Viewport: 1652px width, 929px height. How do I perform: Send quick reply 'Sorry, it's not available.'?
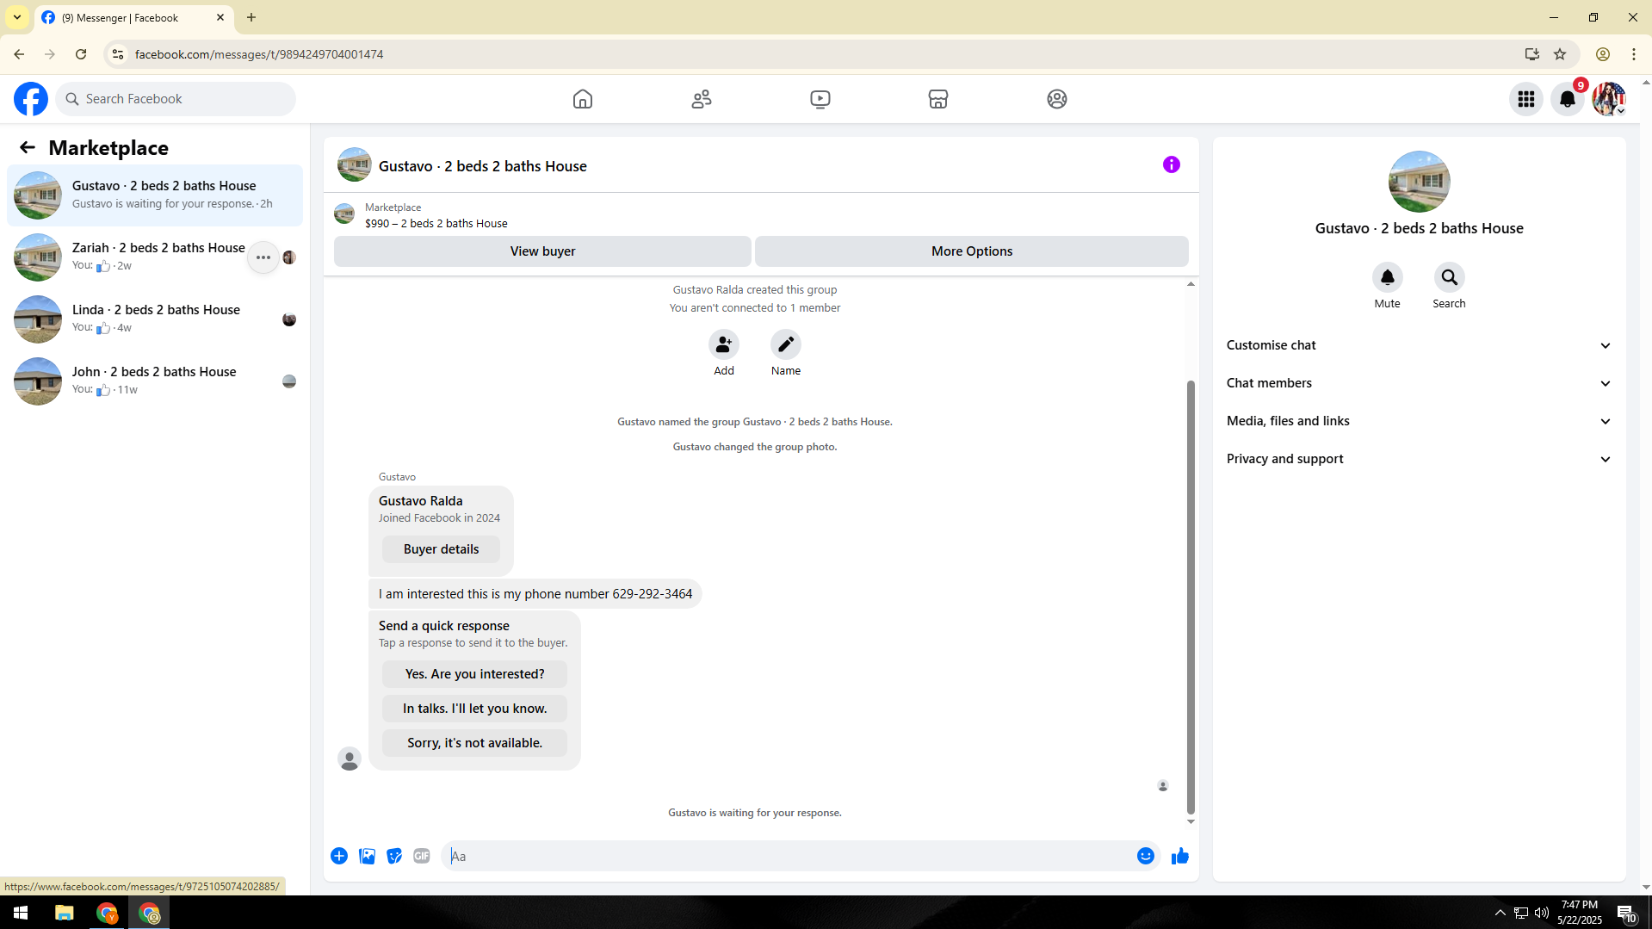coord(474,743)
